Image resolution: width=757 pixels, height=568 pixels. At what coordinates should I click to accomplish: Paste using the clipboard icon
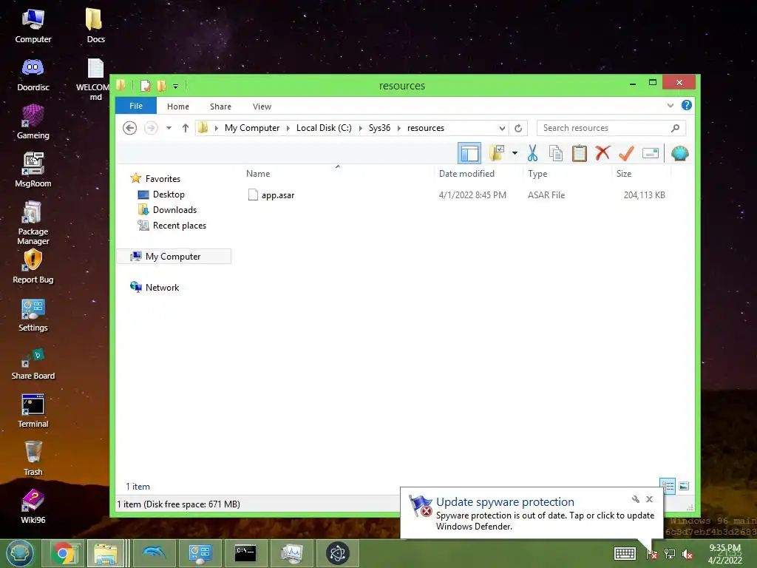[x=579, y=153]
